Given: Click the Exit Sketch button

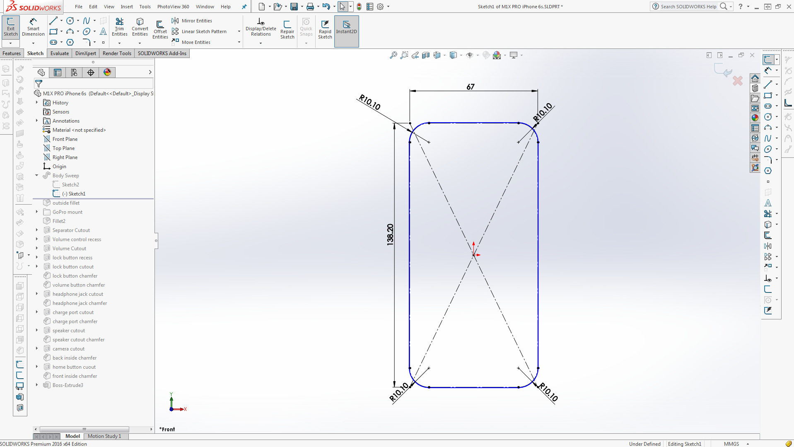Looking at the screenshot, I should click(11, 27).
